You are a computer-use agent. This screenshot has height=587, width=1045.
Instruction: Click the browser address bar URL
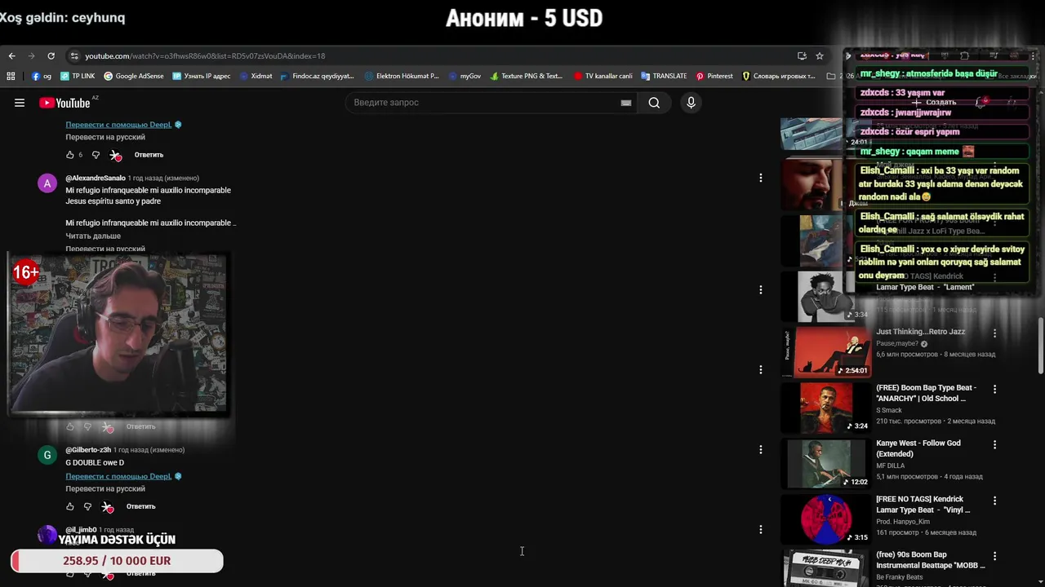(205, 56)
